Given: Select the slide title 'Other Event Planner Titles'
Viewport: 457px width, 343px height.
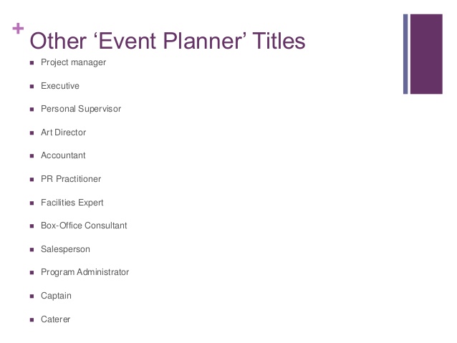Looking at the screenshot, I should tap(168, 41).
